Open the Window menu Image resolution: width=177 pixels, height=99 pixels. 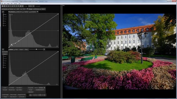[x=15, y=4]
